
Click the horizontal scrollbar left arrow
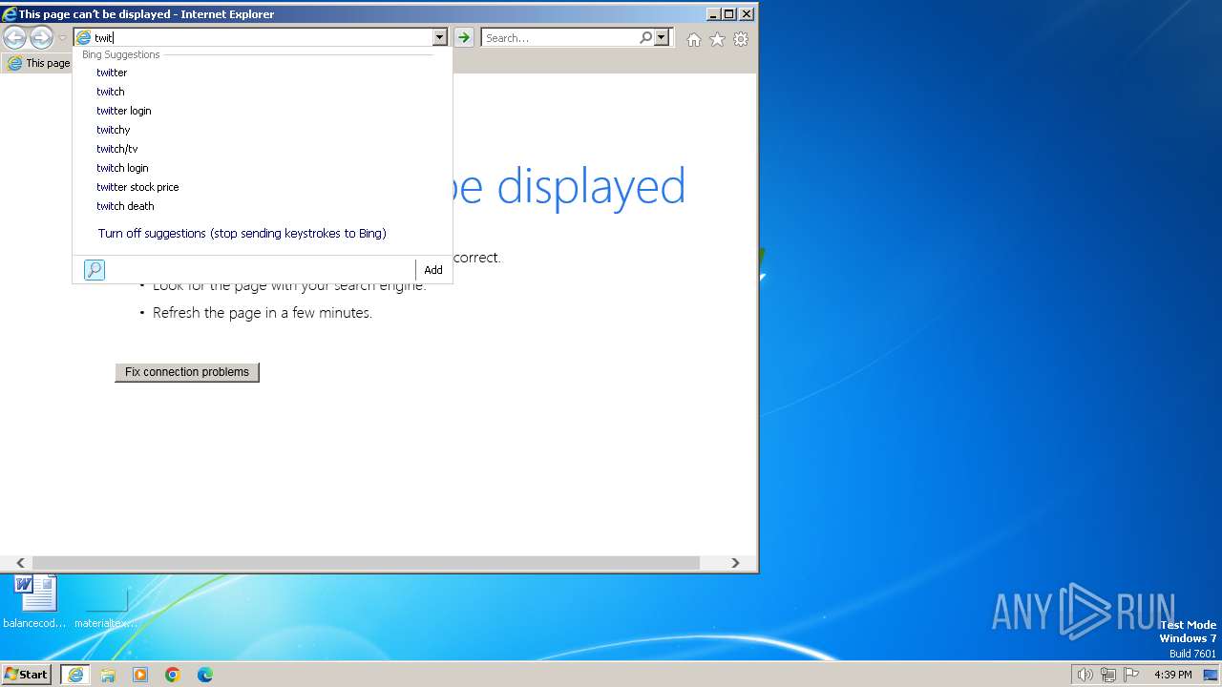[21, 563]
